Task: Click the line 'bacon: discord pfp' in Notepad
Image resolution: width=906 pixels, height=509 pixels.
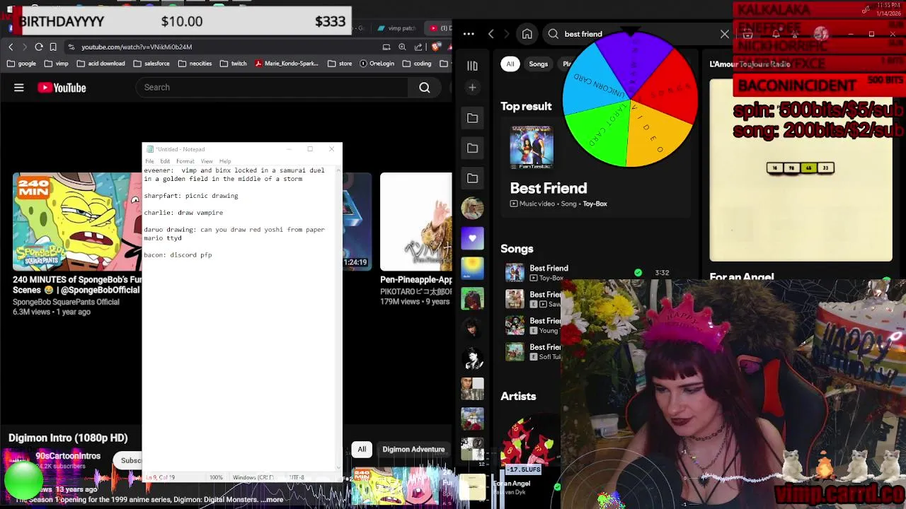Action: [x=178, y=255]
